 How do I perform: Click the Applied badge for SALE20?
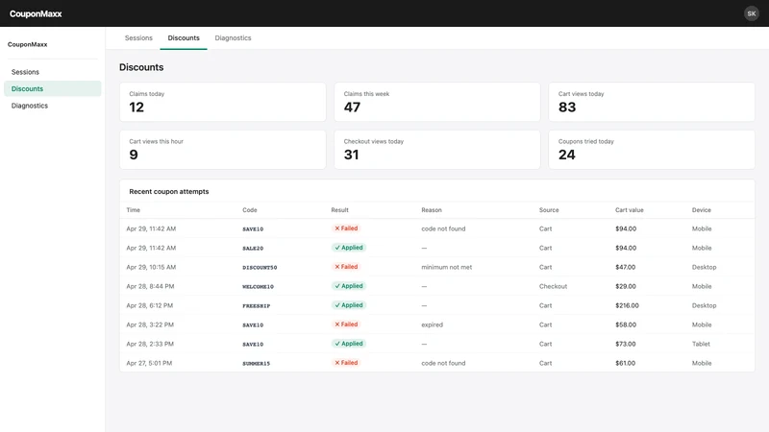coord(349,248)
